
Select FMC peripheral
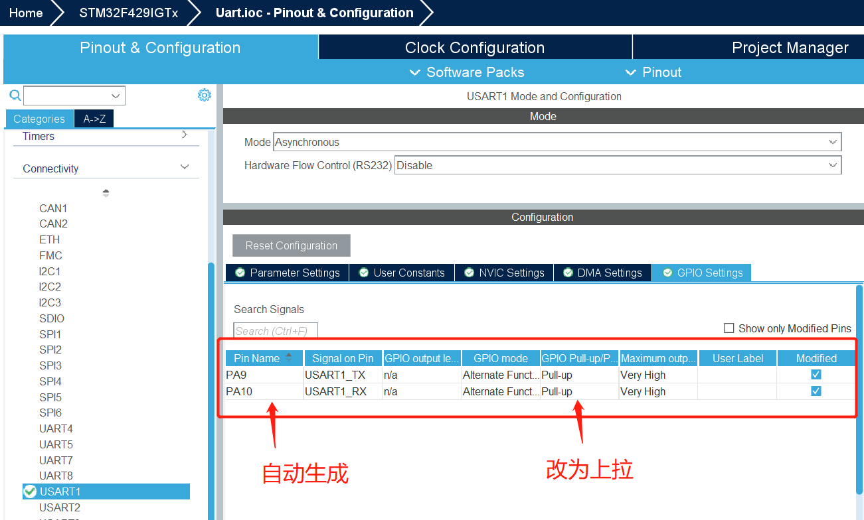coord(50,255)
